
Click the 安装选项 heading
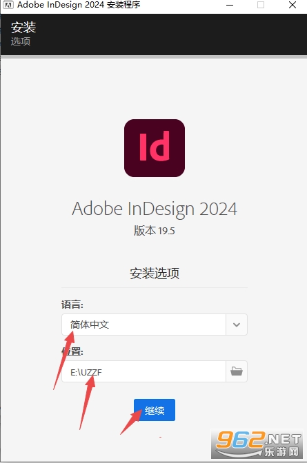(x=155, y=273)
